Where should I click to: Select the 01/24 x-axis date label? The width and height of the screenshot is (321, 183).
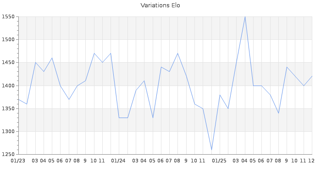119,161
